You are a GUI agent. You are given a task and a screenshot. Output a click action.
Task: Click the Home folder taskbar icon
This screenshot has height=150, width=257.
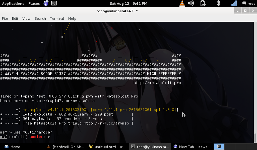(x=7, y=147)
